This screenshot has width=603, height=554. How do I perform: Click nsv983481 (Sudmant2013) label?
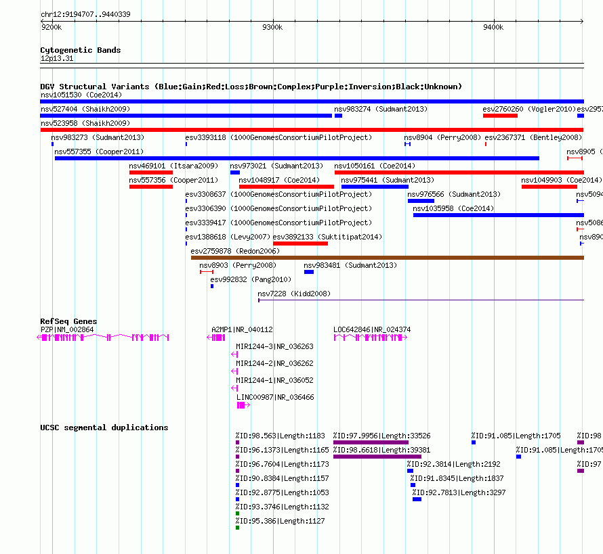350,265
